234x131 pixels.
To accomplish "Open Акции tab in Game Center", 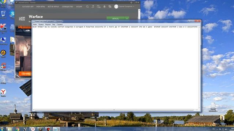I will click(79, 7).
